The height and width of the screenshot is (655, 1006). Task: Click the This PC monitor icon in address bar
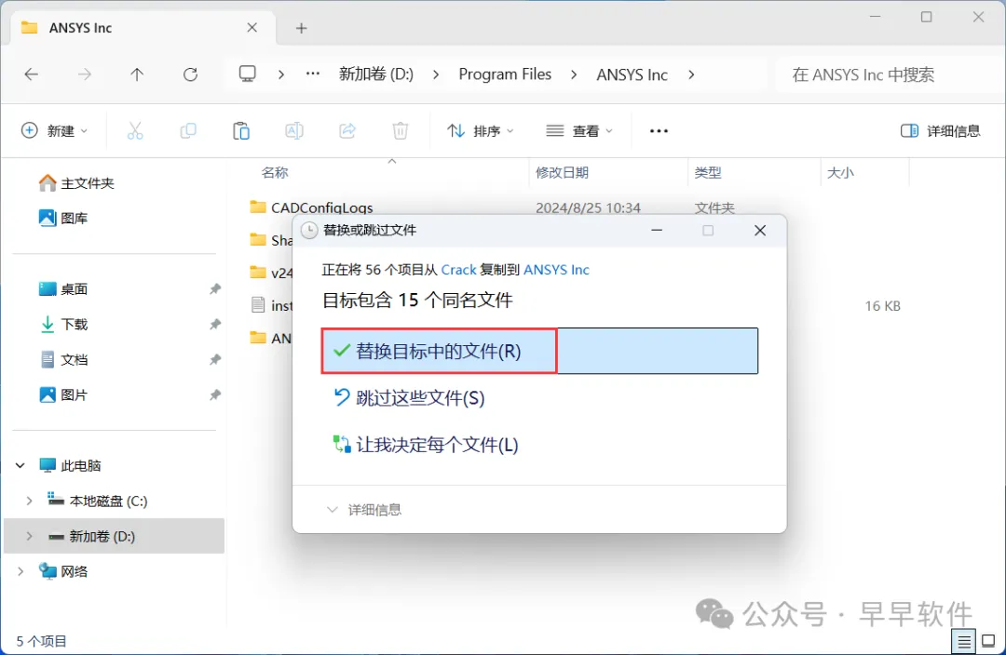[x=248, y=74]
